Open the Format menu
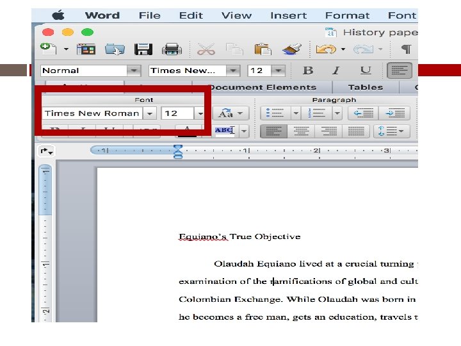 tap(347, 15)
